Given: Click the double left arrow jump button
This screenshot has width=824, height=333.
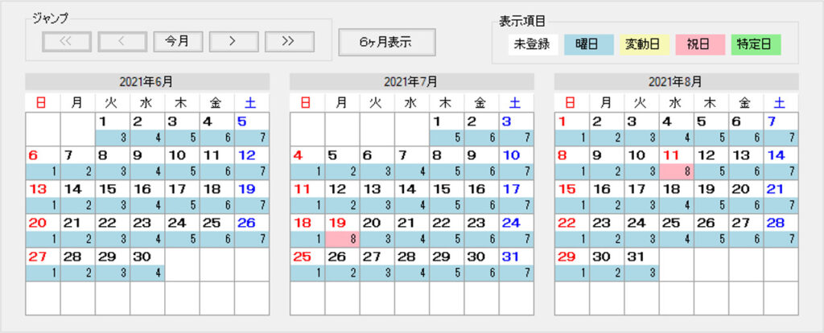Looking at the screenshot, I should pyautogui.click(x=66, y=42).
